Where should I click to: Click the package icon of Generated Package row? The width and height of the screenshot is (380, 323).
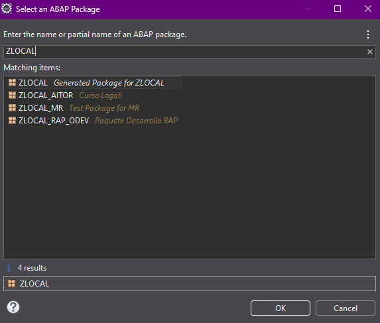(x=12, y=83)
